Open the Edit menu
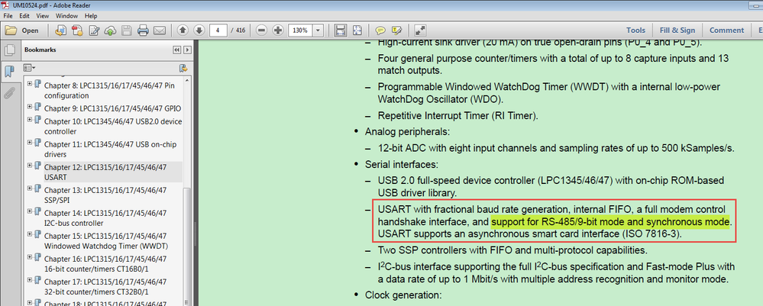The width and height of the screenshot is (763, 306). [24, 15]
